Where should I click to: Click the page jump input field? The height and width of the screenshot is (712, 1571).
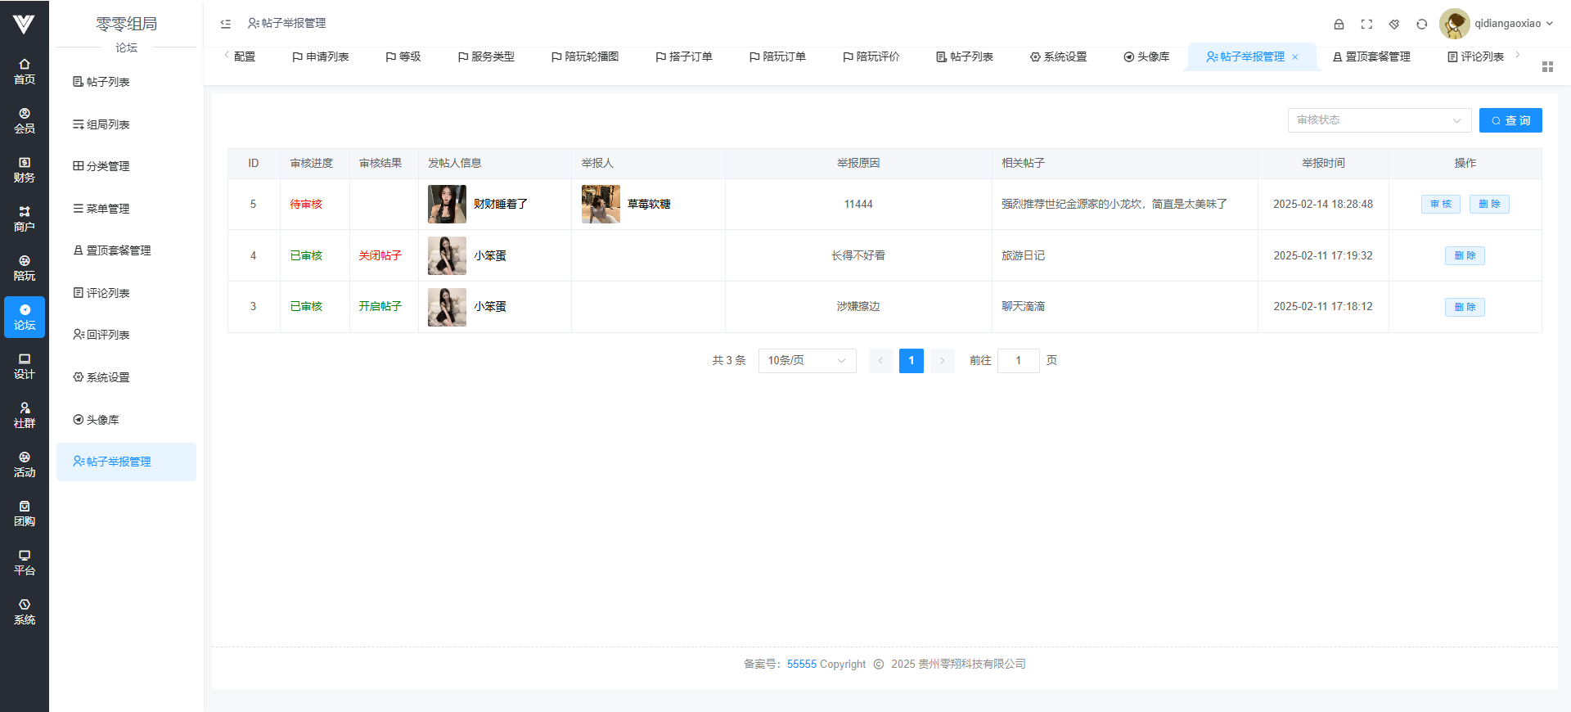(x=1018, y=361)
